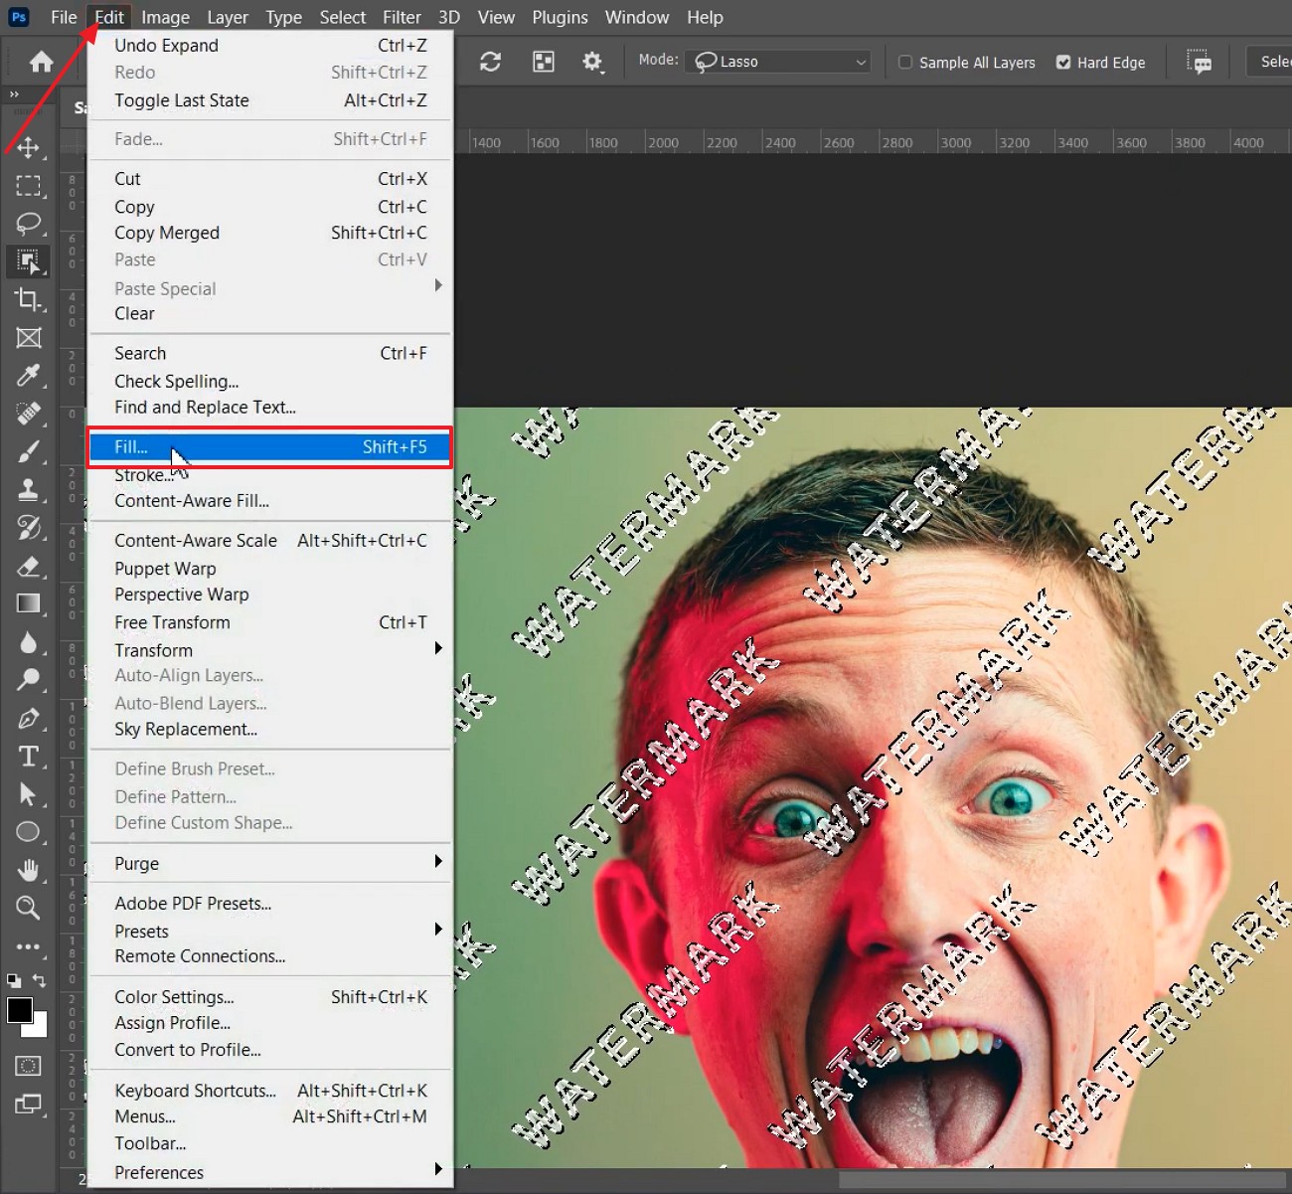Expand the Purge submenu
The image size is (1292, 1194).
point(271,863)
